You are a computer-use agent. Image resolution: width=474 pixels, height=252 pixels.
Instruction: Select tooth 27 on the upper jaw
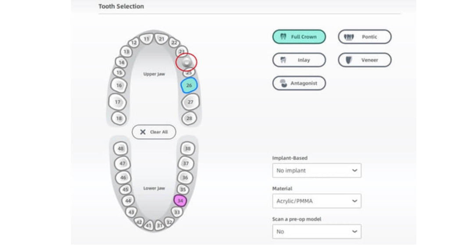(190, 102)
